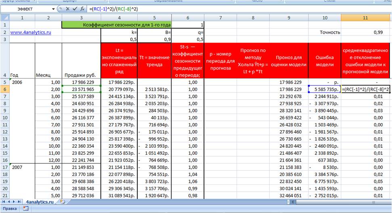Select trend cell 3 803 723р.

155,181
